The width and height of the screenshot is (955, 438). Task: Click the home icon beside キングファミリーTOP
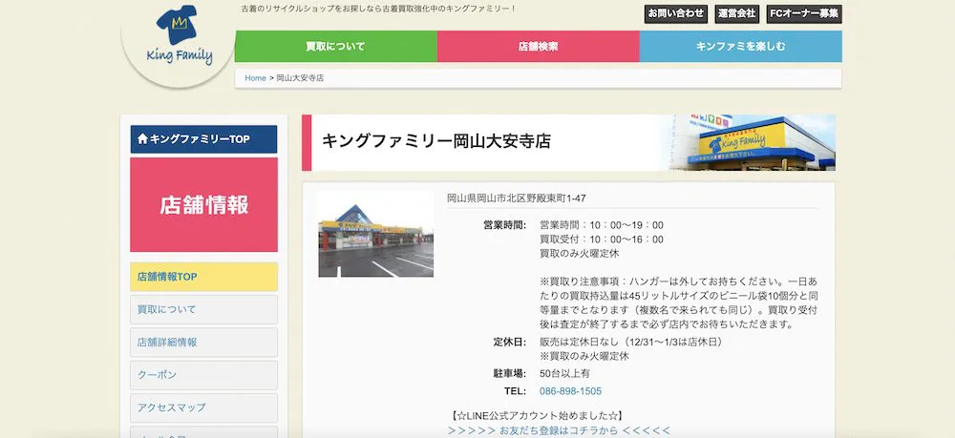[143, 139]
